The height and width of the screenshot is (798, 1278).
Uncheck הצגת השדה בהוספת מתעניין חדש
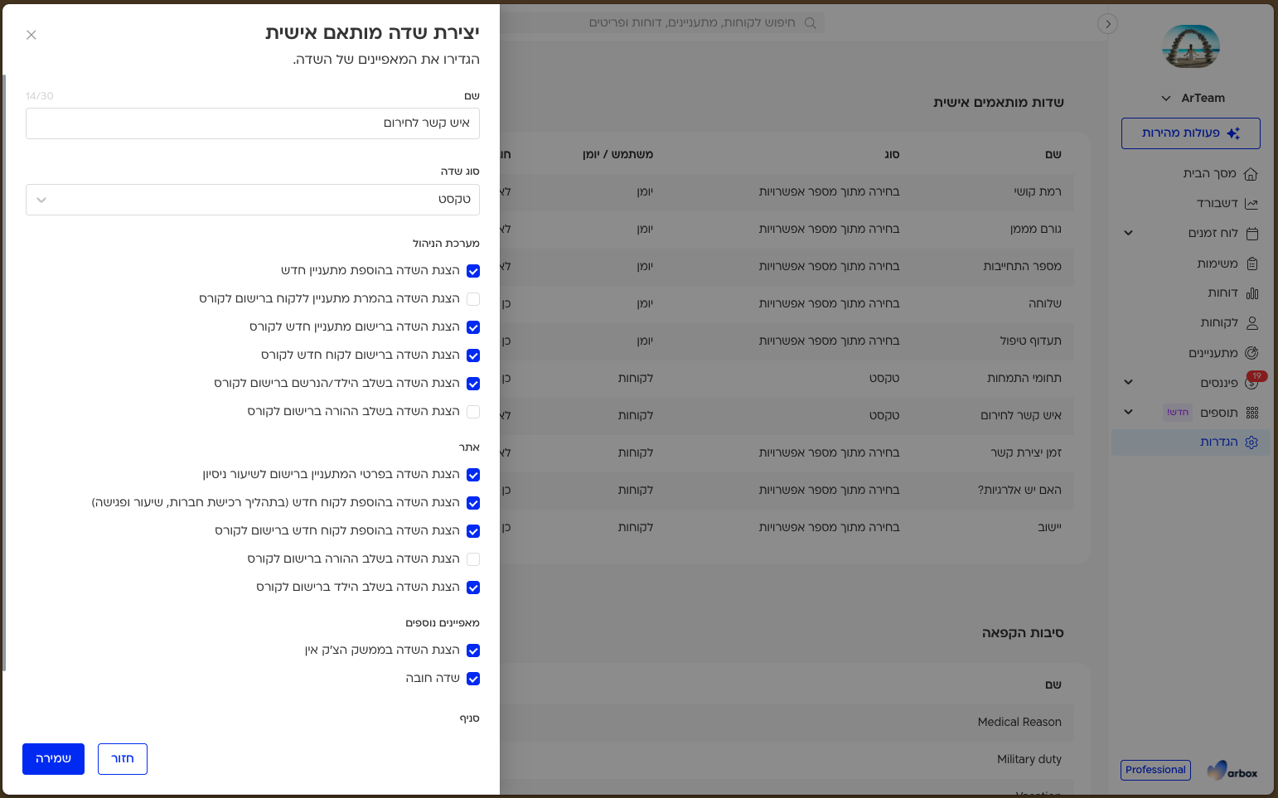pyautogui.click(x=473, y=271)
